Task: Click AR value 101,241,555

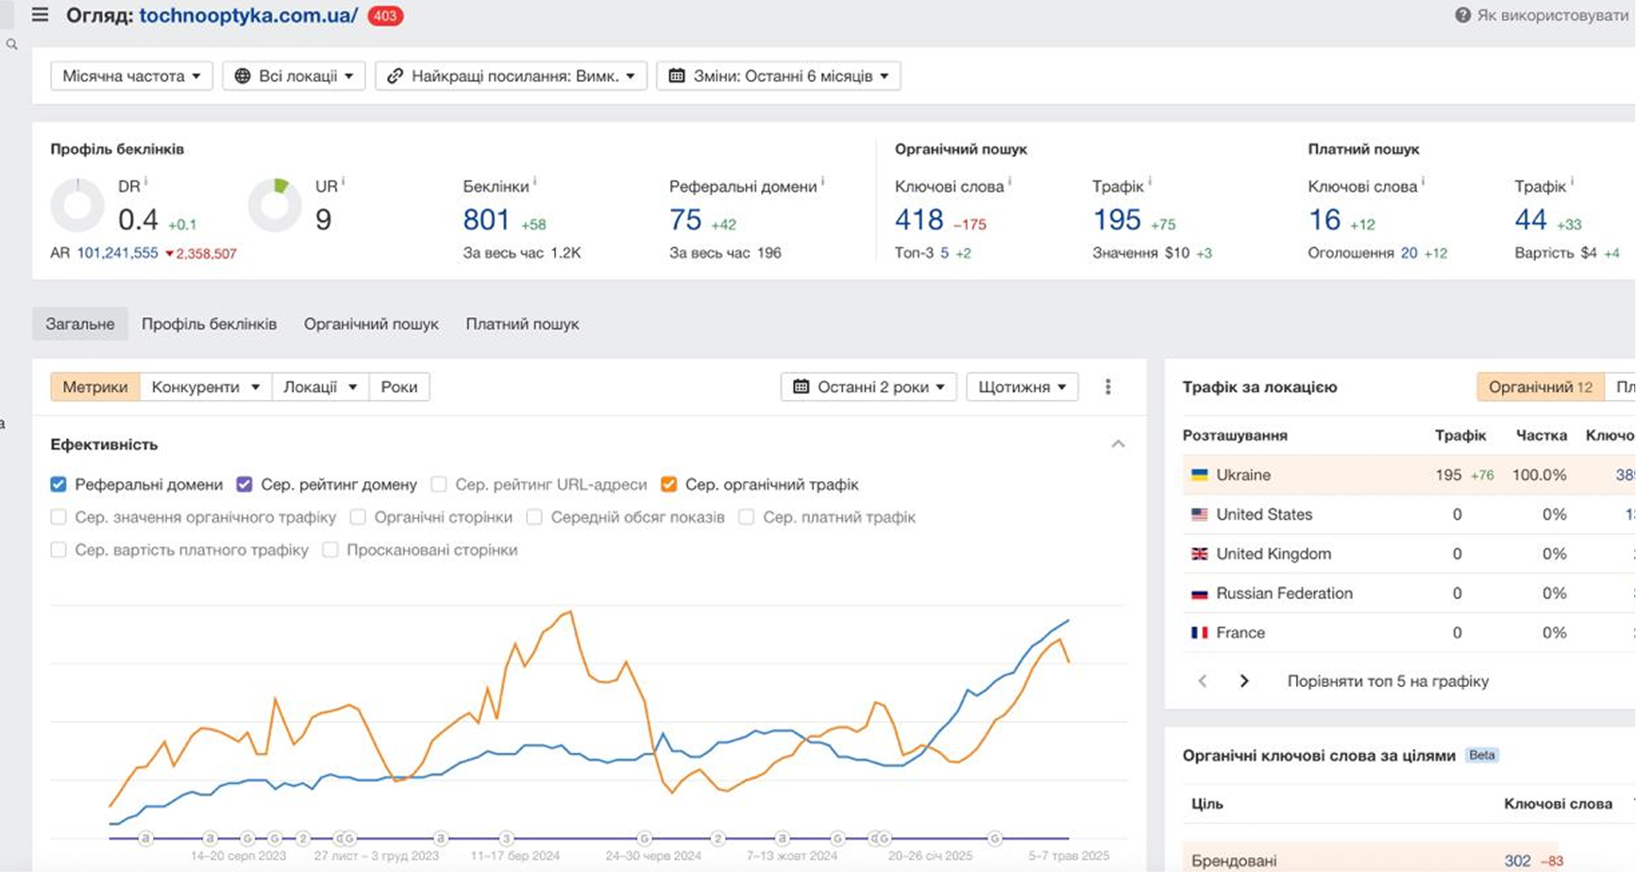Action: pos(117,253)
